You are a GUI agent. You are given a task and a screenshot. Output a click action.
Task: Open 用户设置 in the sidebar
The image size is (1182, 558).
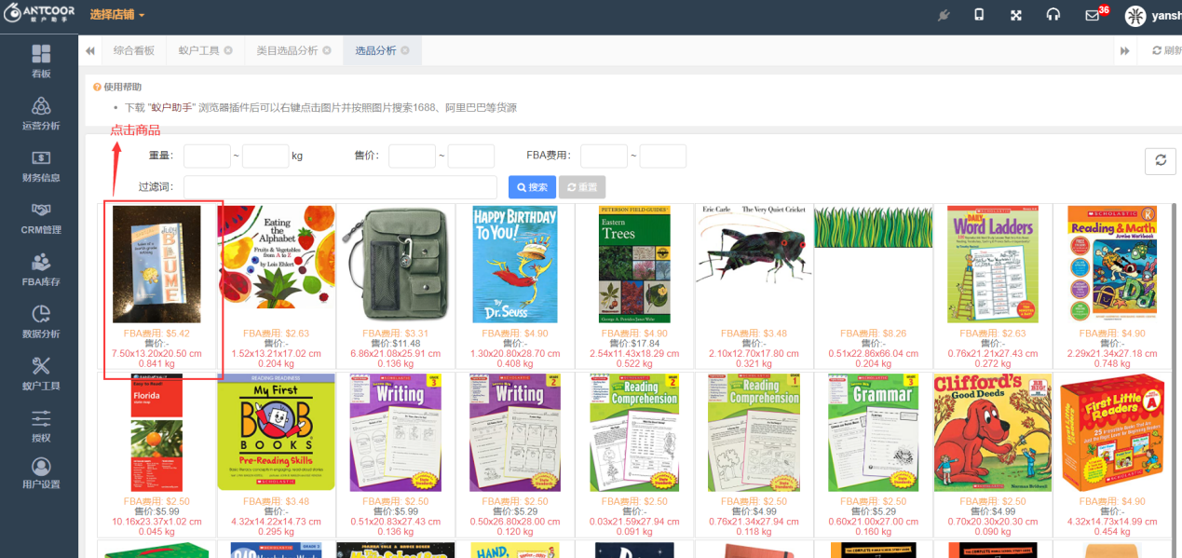point(40,473)
